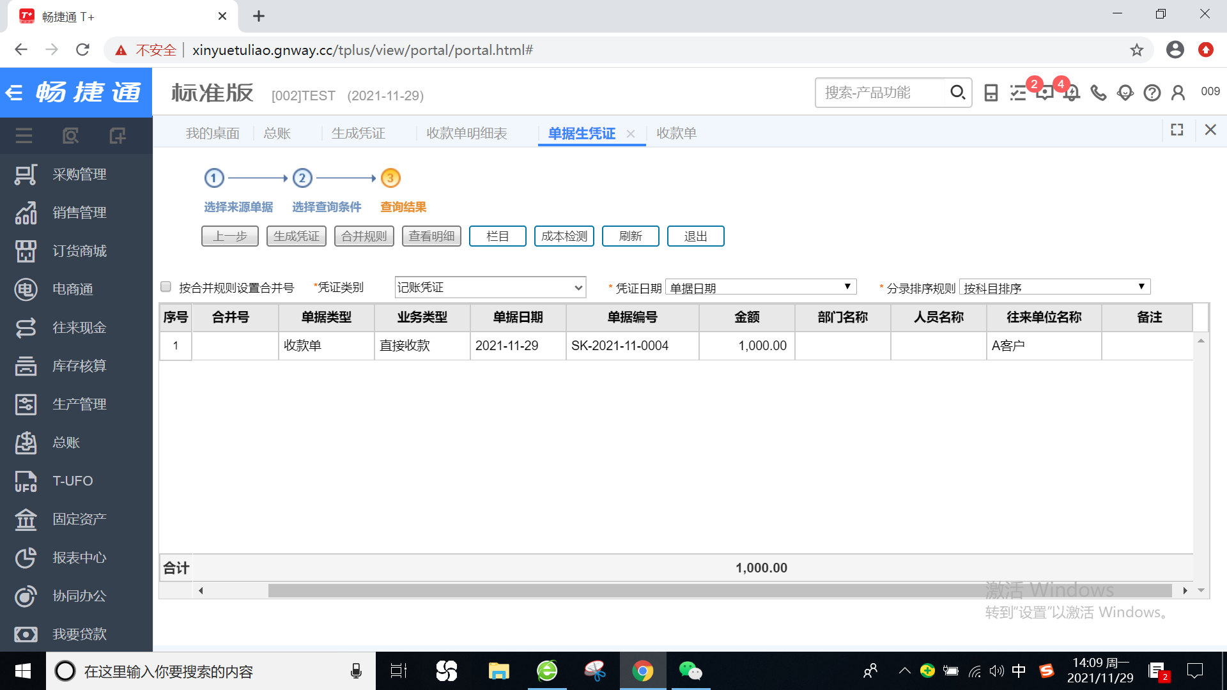Switch to 收款单 tab
The image size is (1227, 690).
pos(677,134)
